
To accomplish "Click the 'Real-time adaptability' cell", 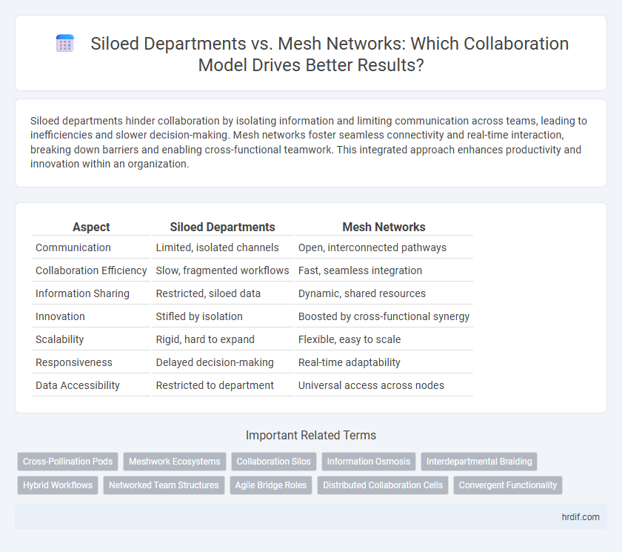I will 384,362.
